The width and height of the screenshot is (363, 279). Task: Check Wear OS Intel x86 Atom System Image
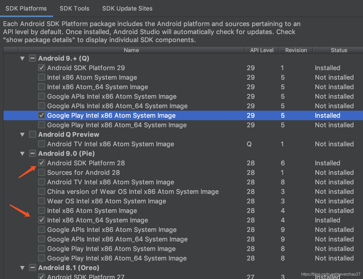(x=42, y=201)
